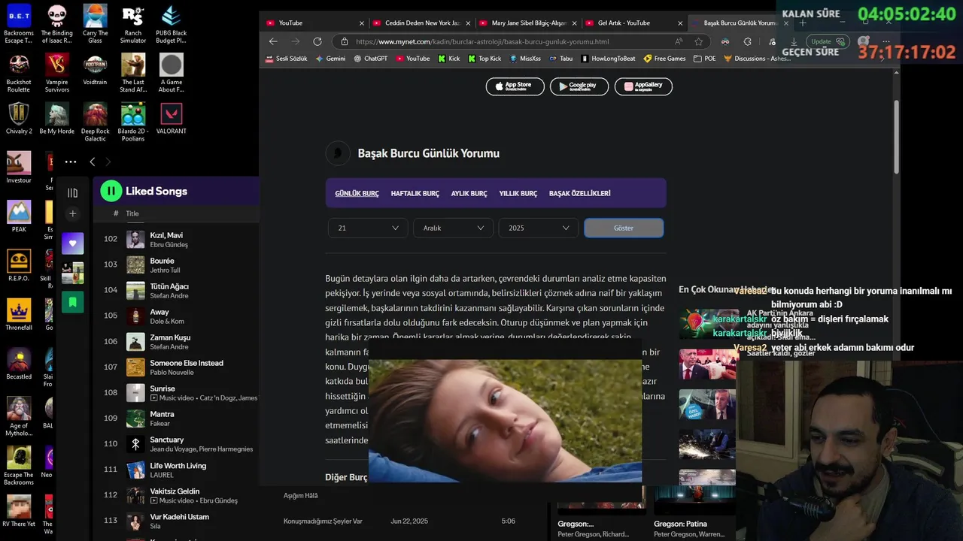Open Buckshot Roulette desktop icon
This screenshot has height=541, width=963.
point(19,73)
